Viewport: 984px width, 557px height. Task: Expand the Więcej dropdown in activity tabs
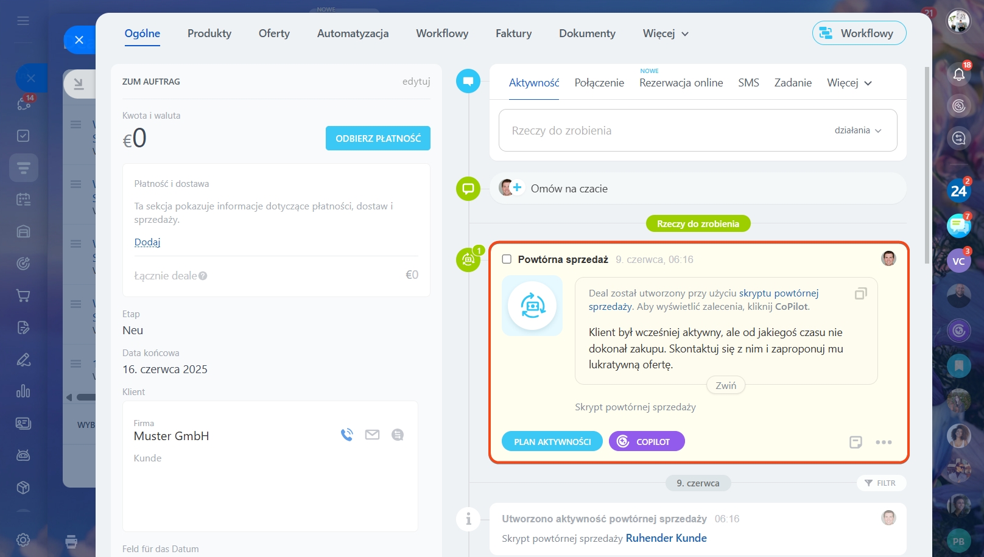[849, 83]
